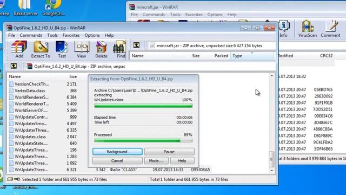The width and height of the screenshot is (346, 195).
Task: Open the Google Chrome desktop shortcut
Action: coord(54,8)
